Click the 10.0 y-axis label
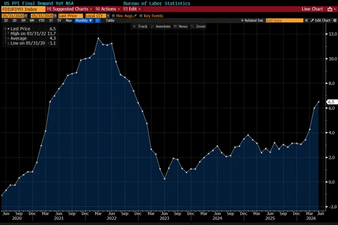Image resolution: width=338 pixels, height=225 pixels. point(333,59)
